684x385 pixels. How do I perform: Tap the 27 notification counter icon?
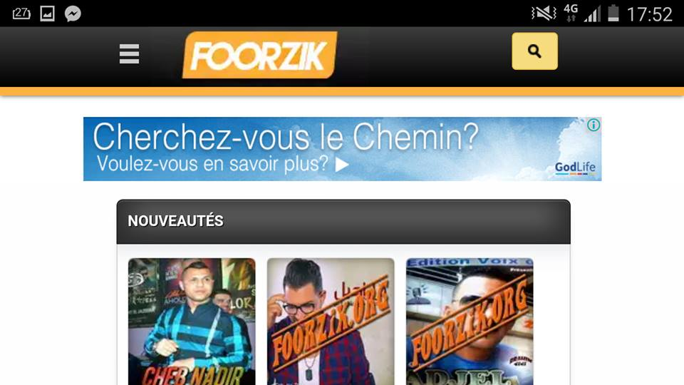[x=21, y=14]
